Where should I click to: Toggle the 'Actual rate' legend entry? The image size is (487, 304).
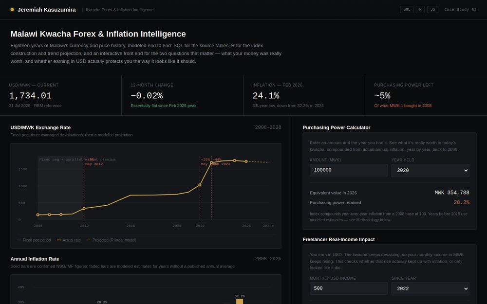point(69,240)
